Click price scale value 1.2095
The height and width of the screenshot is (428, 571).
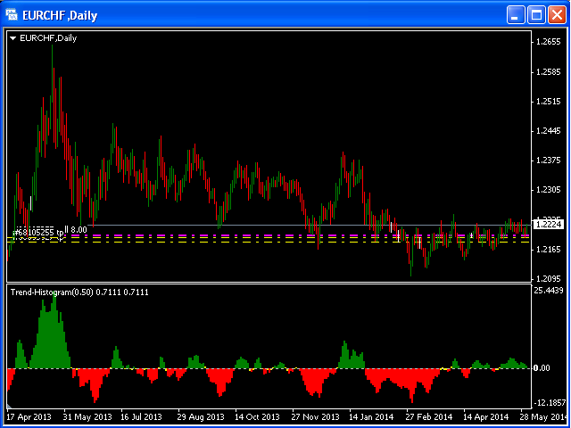[549, 279]
